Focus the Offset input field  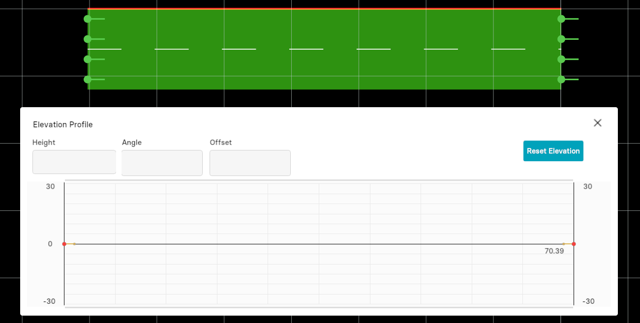[x=250, y=163]
